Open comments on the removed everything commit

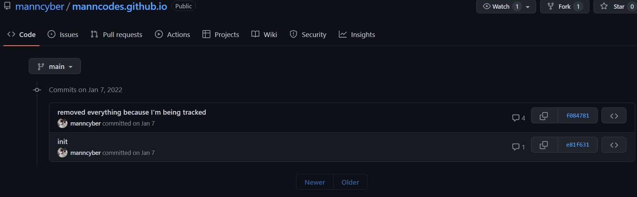click(518, 118)
